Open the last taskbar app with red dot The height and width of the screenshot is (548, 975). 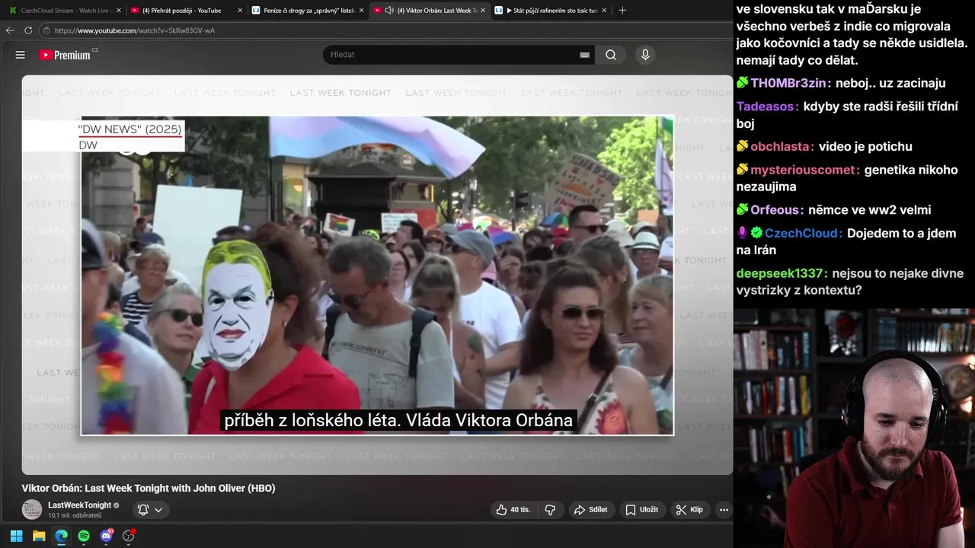pyautogui.click(x=128, y=536)
